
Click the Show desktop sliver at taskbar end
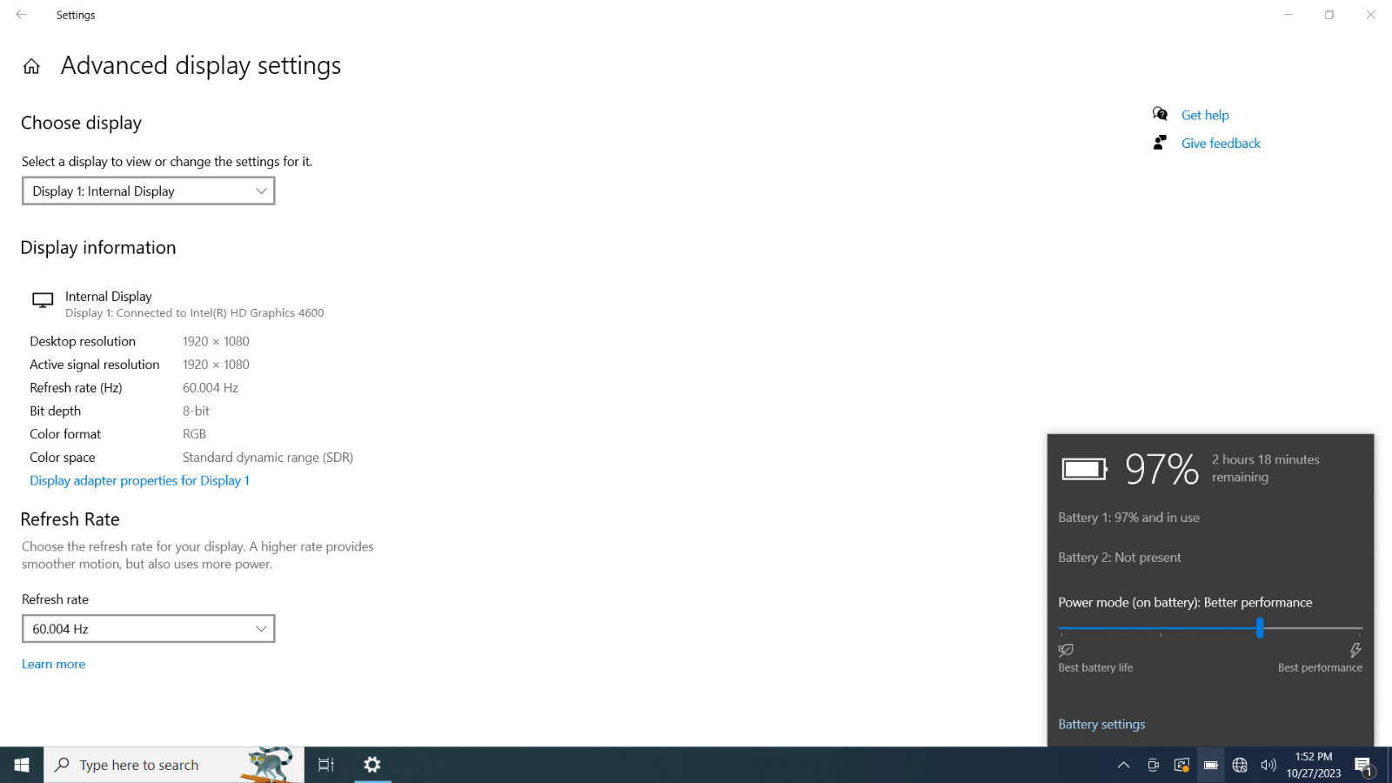(x=1389, y=765)
